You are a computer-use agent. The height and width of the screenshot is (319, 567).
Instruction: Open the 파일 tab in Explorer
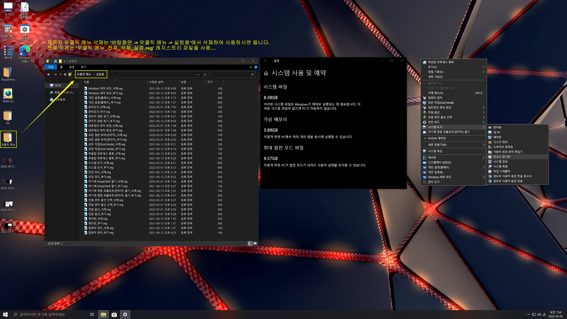[51, 67]
